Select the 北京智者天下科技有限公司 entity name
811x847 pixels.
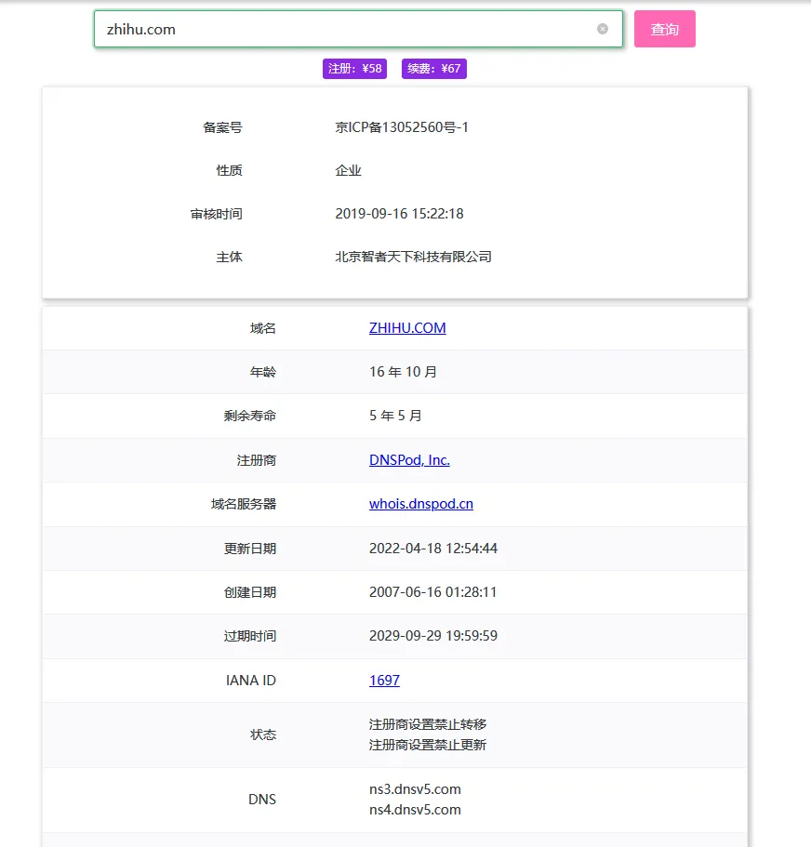tap(413, 258)
